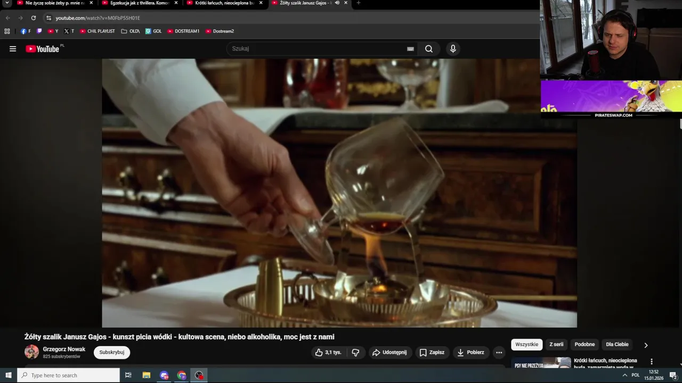Click the taskbar 'Type here to search' box
Screen dimensions: 682x383
[68, 375]
